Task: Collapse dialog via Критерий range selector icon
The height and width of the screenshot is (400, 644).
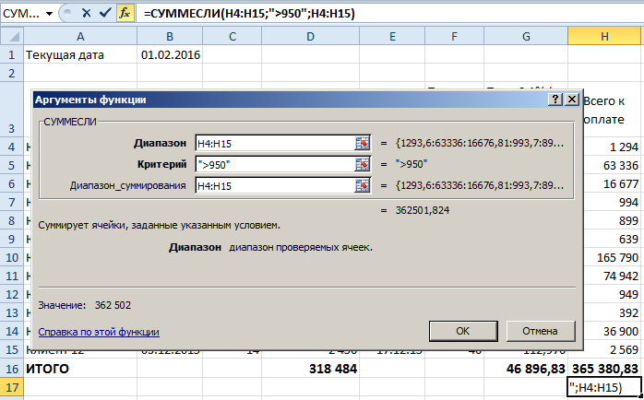Action: pos(363,164)
